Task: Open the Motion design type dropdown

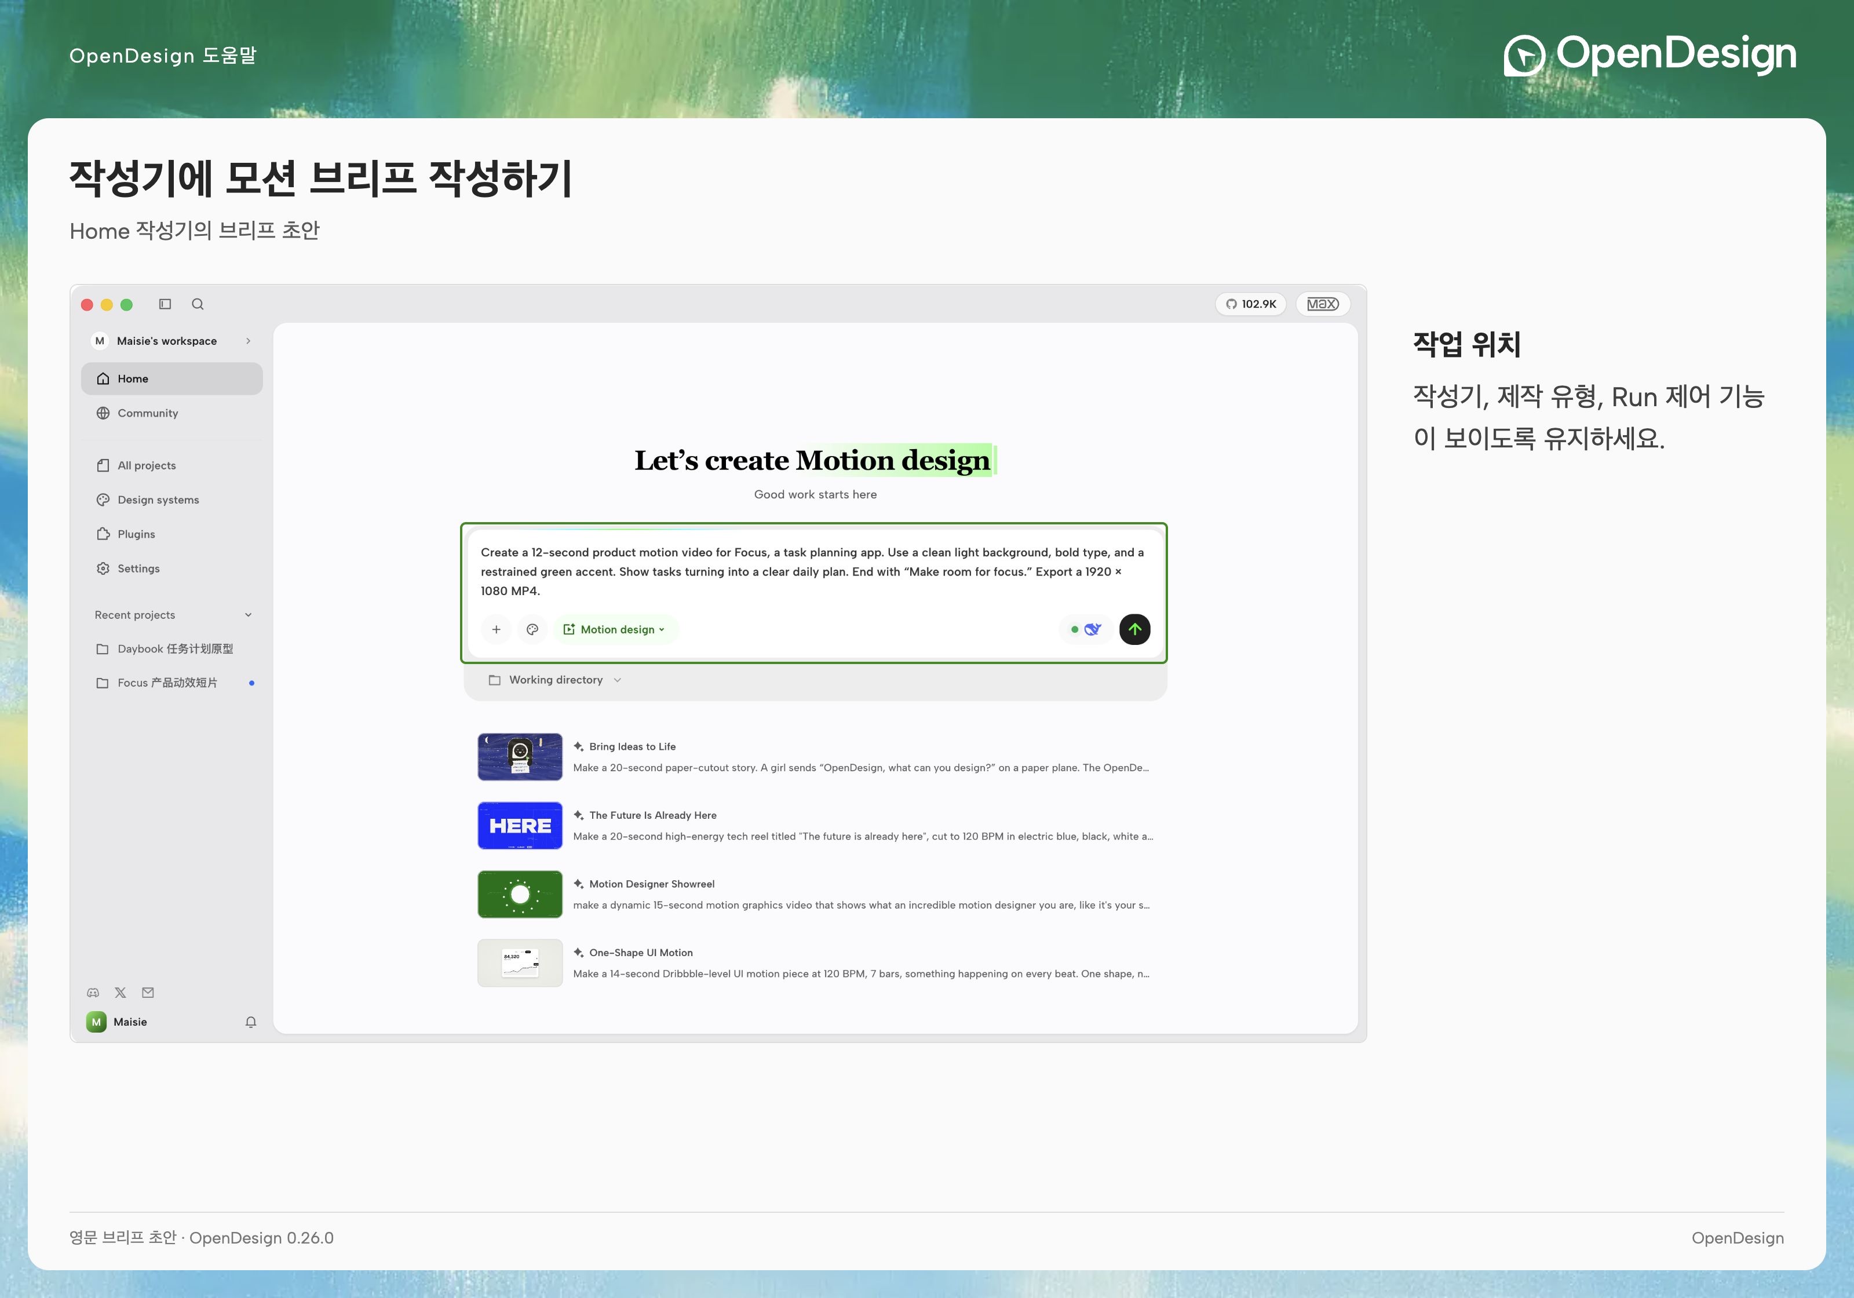Action: 615,629
